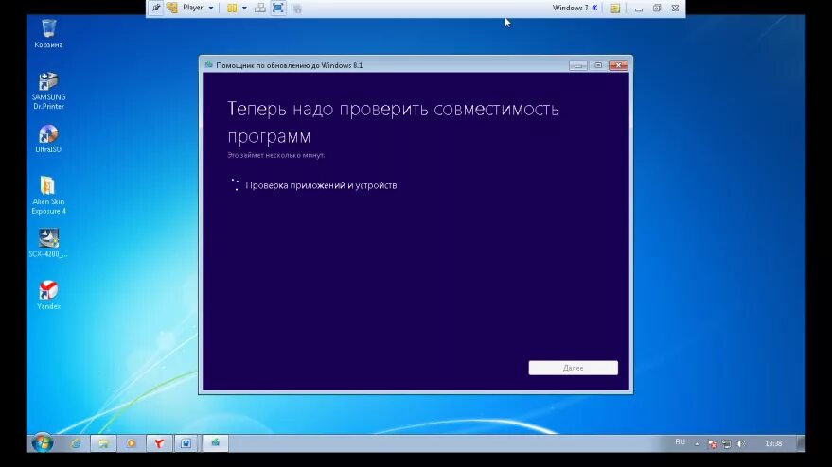This screenshot has height=467, width=832.
Task: Click the 13:38 system clock
Action: point(773,443)
